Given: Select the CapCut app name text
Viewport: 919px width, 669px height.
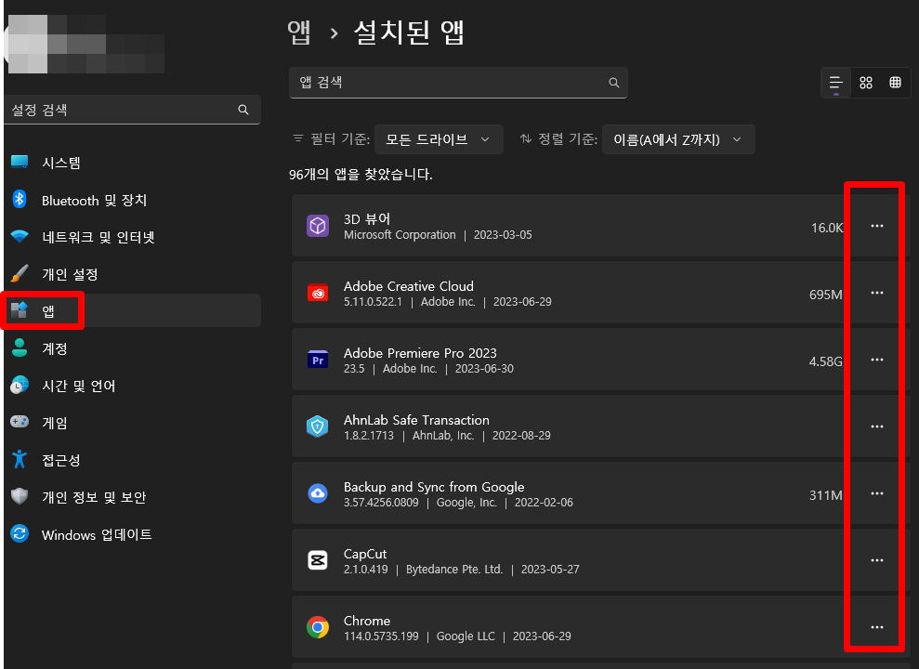Looking at the screenshot, I should pos(365,554).
